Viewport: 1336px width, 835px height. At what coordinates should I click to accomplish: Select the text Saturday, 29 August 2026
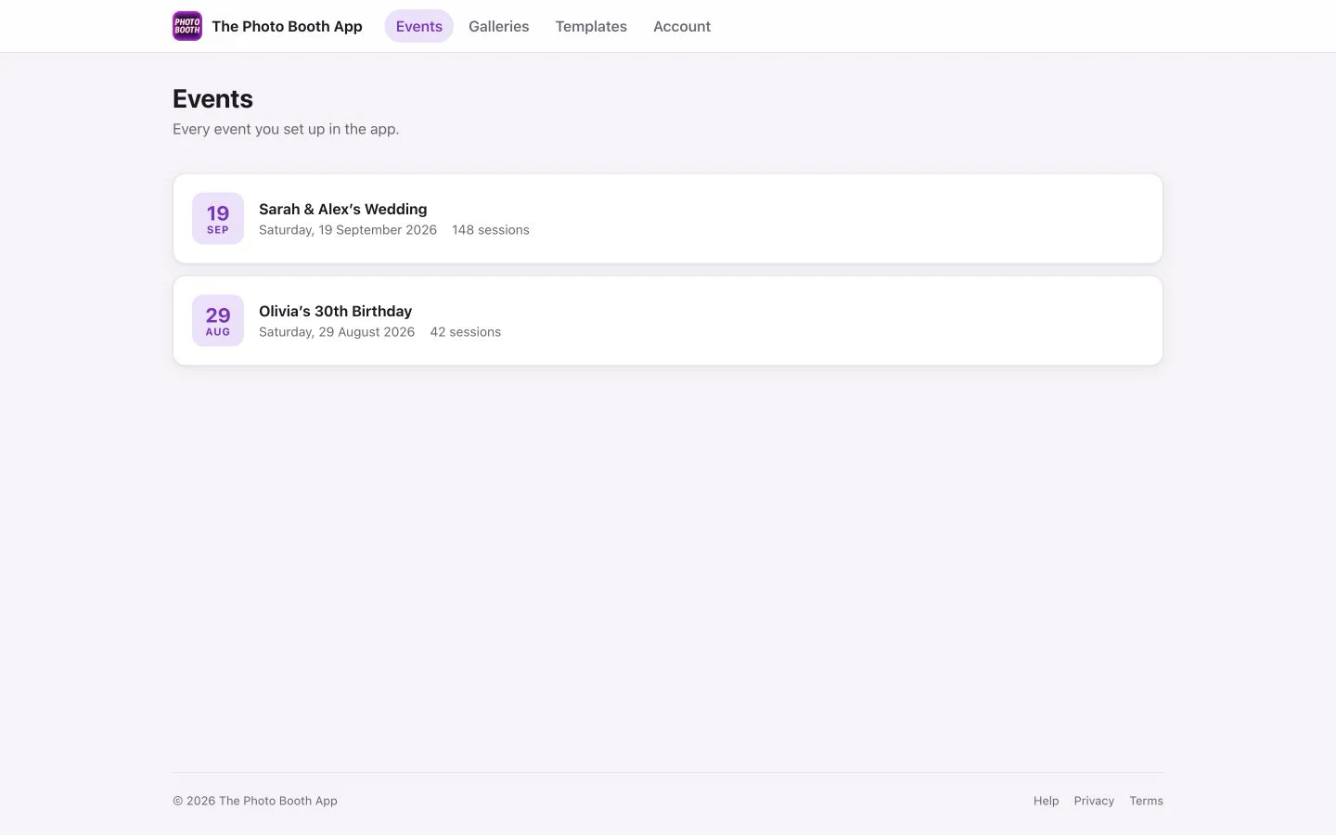(337, 332)
